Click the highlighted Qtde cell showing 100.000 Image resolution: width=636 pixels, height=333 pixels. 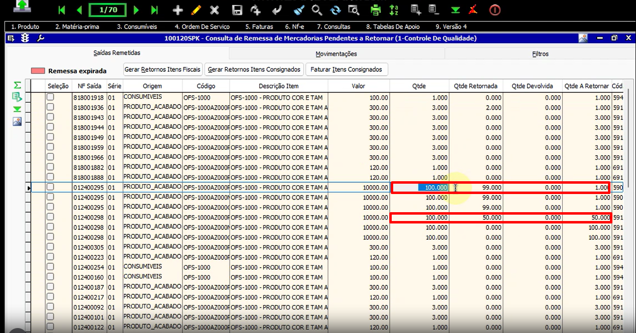click(433, 188)
